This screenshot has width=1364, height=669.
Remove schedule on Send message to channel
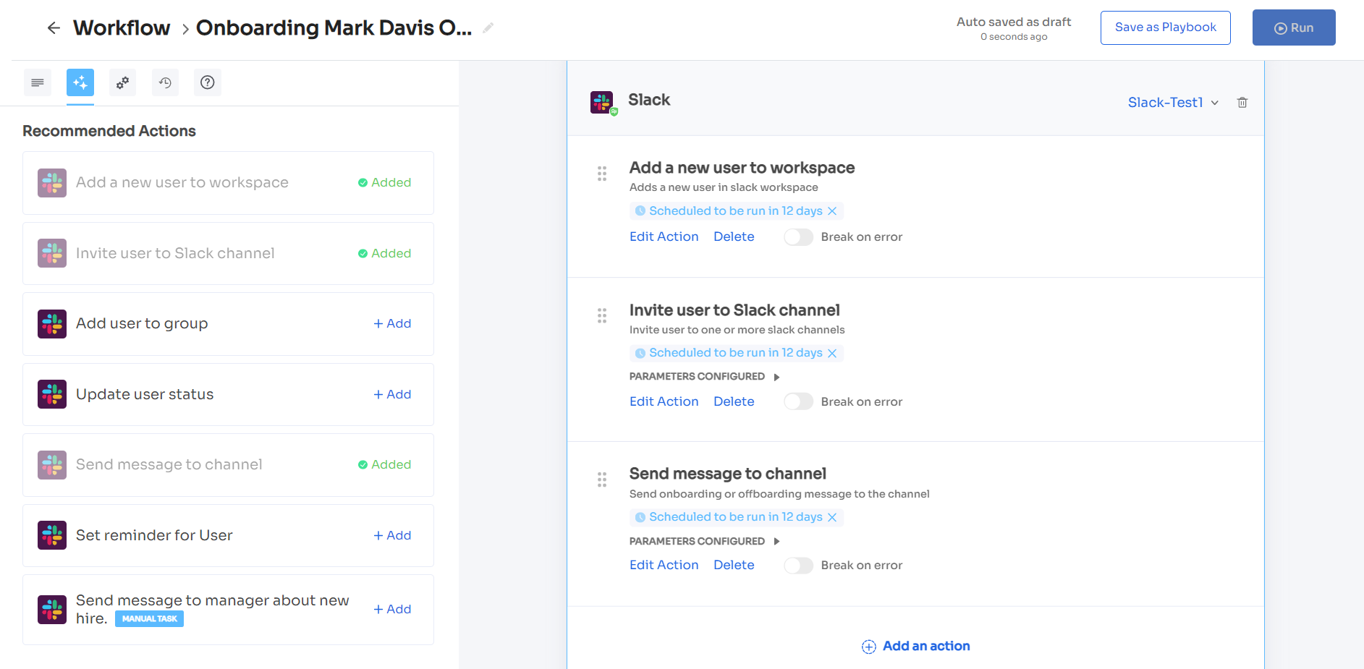pyautogui.click(x=832, y=517)
